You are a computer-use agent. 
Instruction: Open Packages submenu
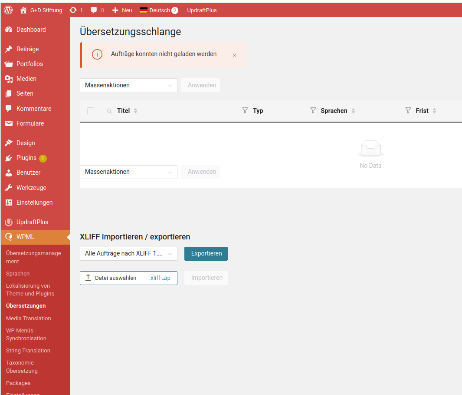18,383
